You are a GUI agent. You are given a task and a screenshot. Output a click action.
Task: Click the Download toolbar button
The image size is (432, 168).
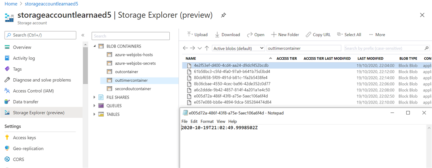227,35
